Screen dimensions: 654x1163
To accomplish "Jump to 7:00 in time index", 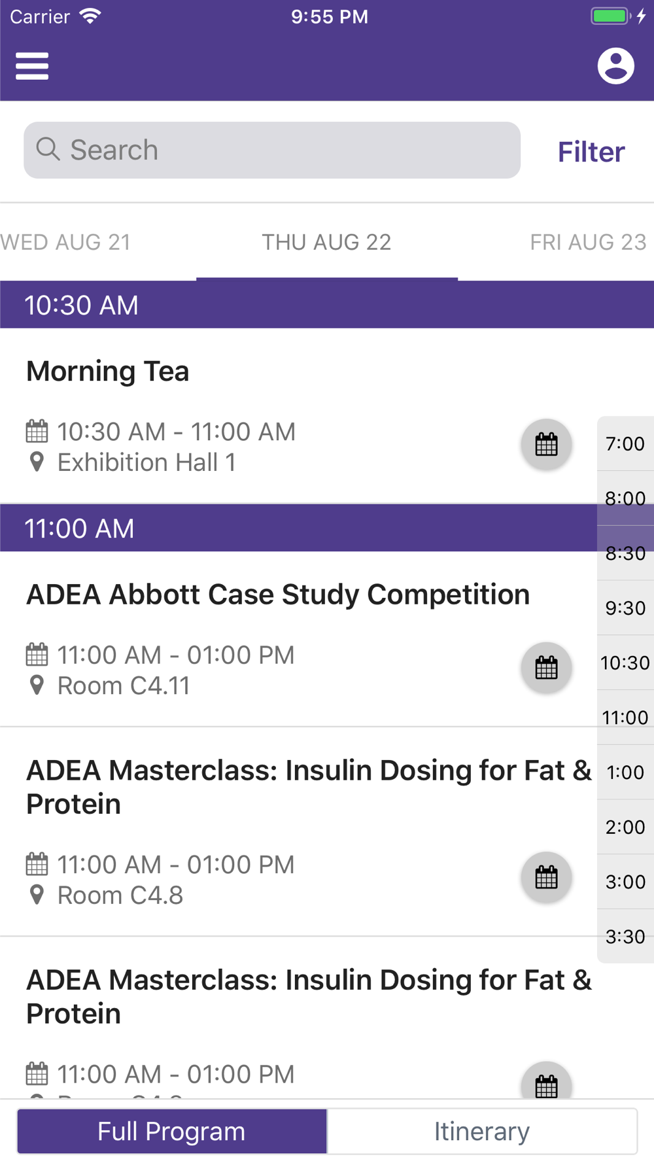I will click(x=625, y=443).
